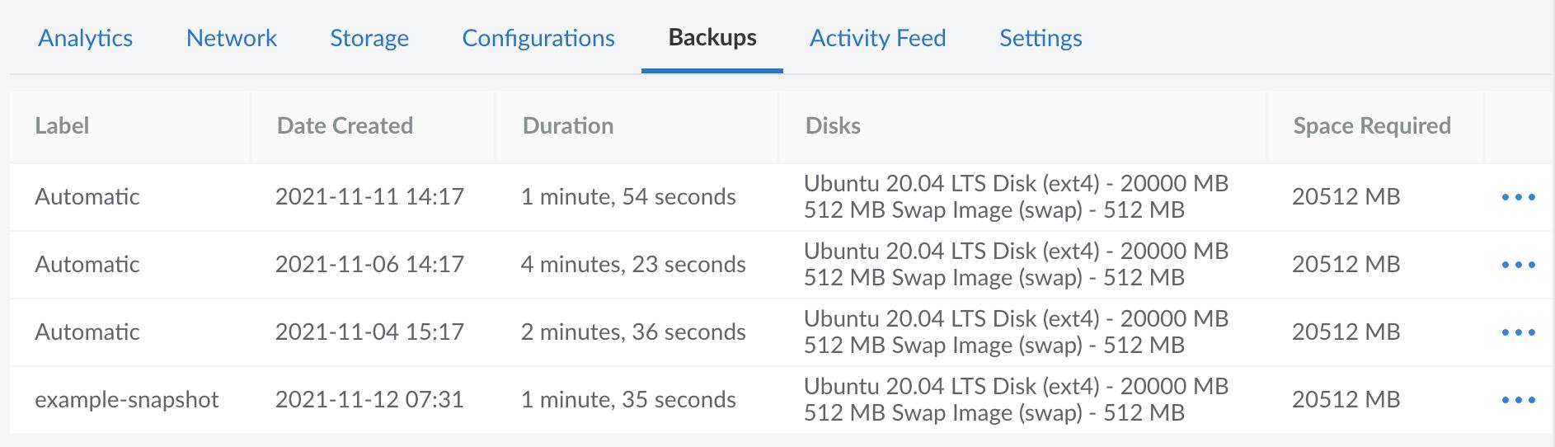This screenshot has height=447, width=1555.
Task: Open actions menu for 2021-11-04 Automatic backup
Action: [x=1518, y=332]
